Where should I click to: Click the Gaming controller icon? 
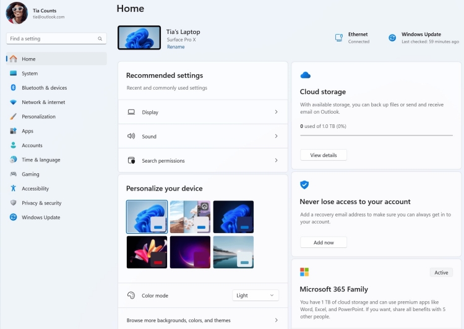14,174
